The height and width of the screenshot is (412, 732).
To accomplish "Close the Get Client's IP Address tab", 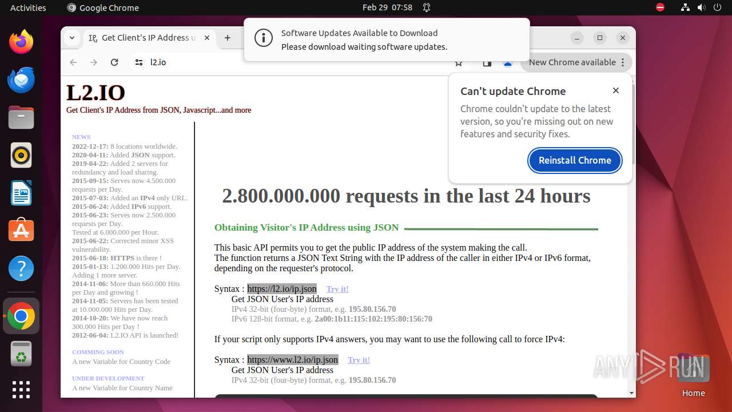I will pos(207,38).
